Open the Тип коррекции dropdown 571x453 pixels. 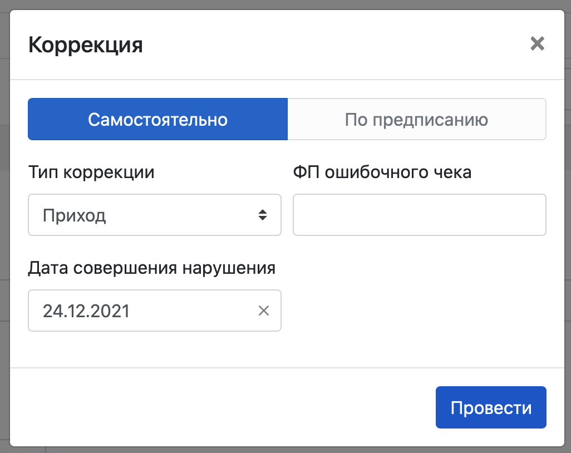click(154, 215)
